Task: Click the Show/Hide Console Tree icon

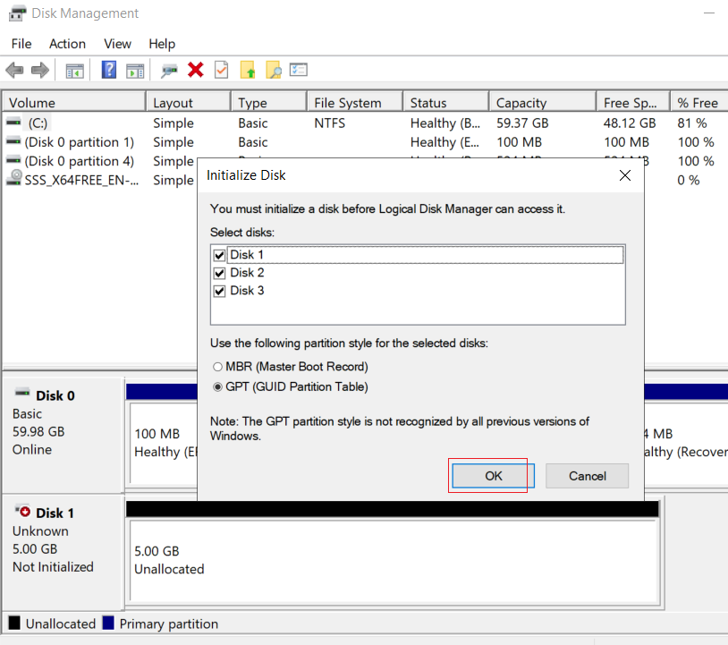Action: [74, 71]
